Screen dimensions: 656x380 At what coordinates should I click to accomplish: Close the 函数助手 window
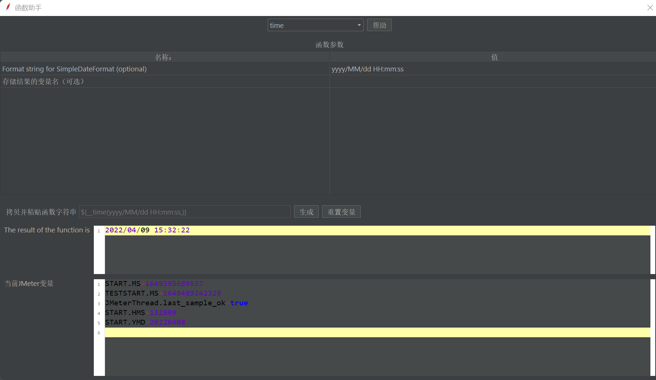pos(650,8)
